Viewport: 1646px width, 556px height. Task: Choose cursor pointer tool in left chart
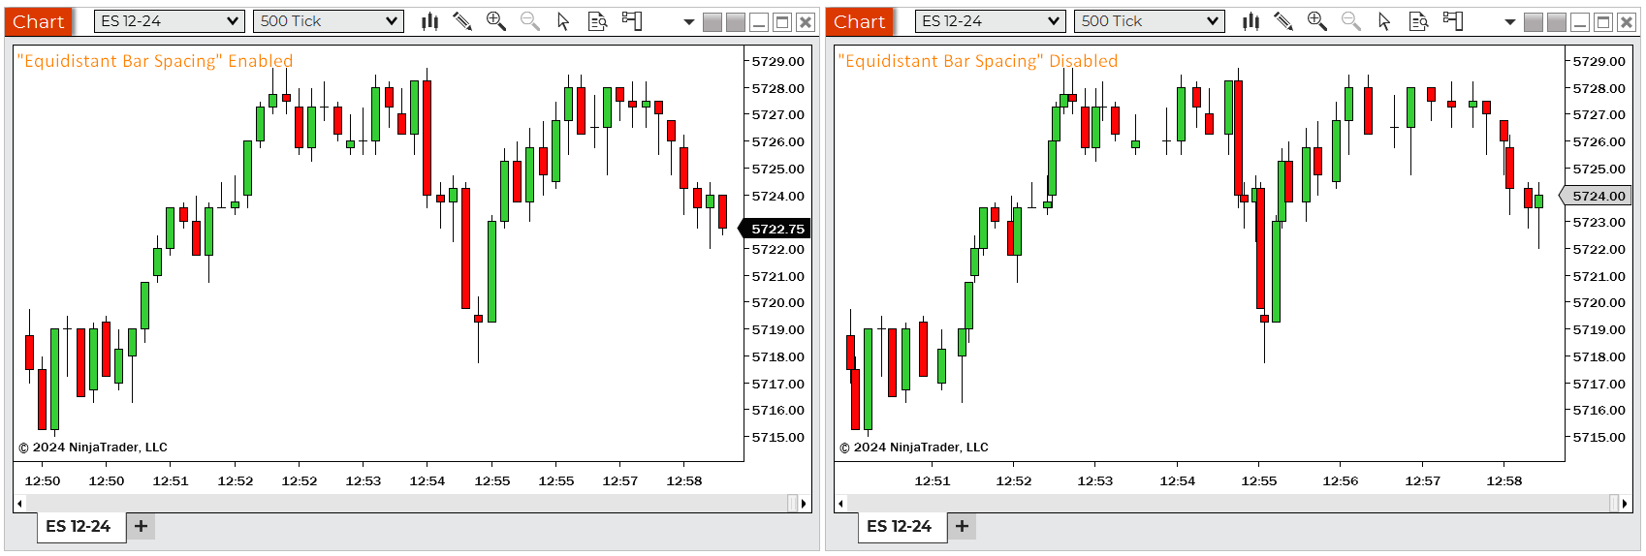[x=563, y=21]
